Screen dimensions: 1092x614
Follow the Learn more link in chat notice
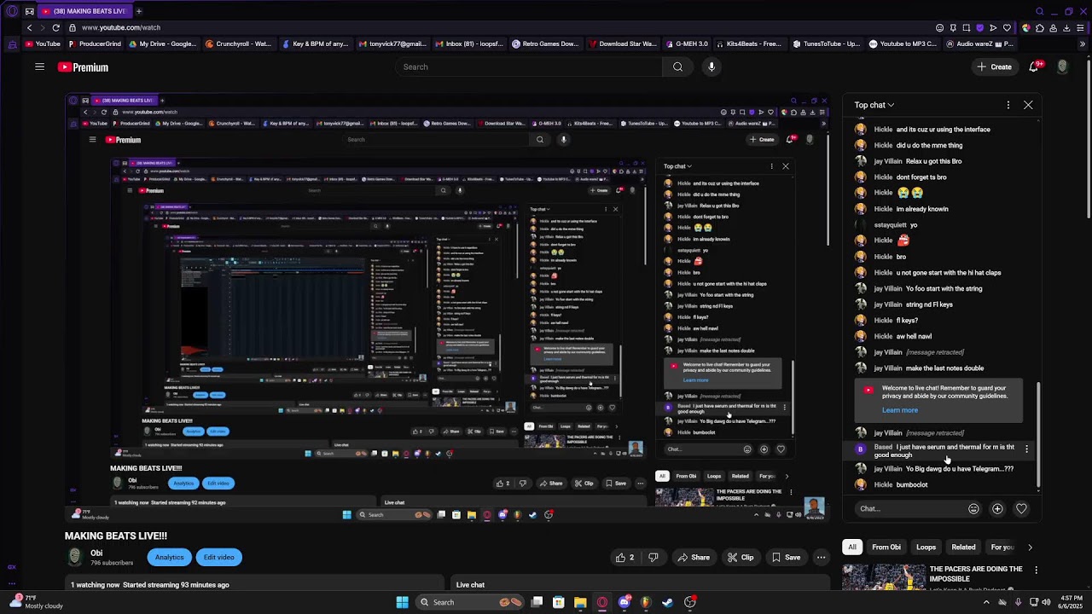click(900, 410)
